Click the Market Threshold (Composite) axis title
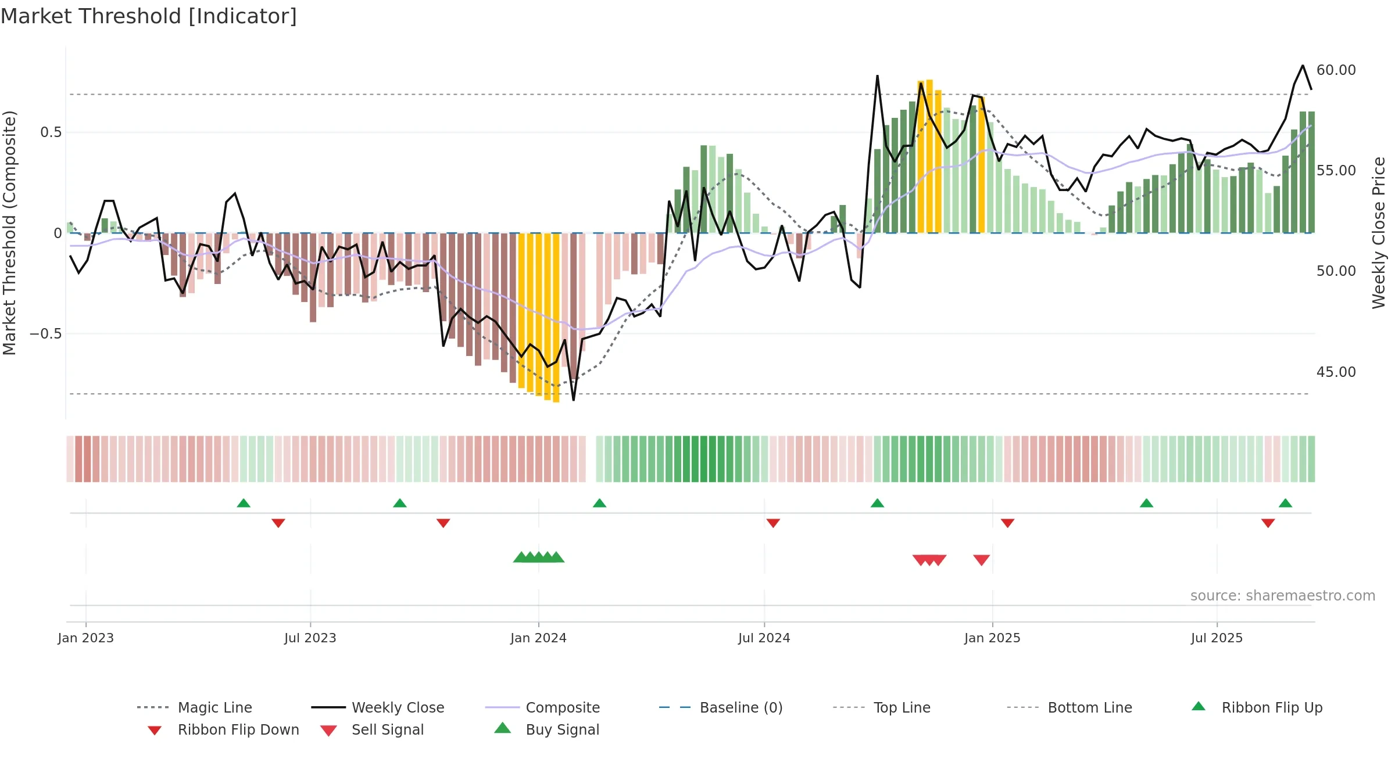Screen dimensions: 1395x784 tap(9, 233)
